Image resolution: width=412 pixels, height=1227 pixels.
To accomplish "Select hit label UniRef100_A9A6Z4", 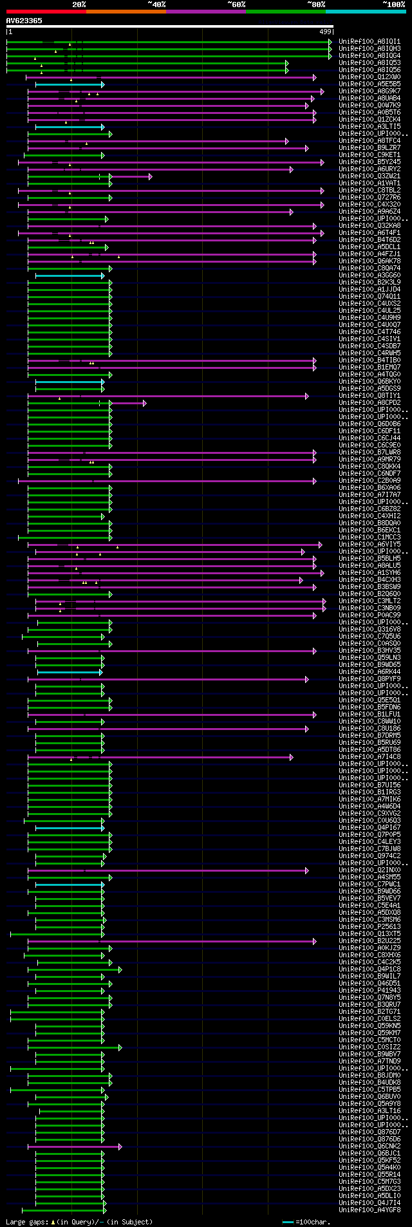I will pos(370,212).
